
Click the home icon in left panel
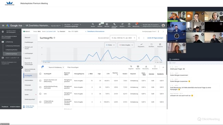coord(3,31)
